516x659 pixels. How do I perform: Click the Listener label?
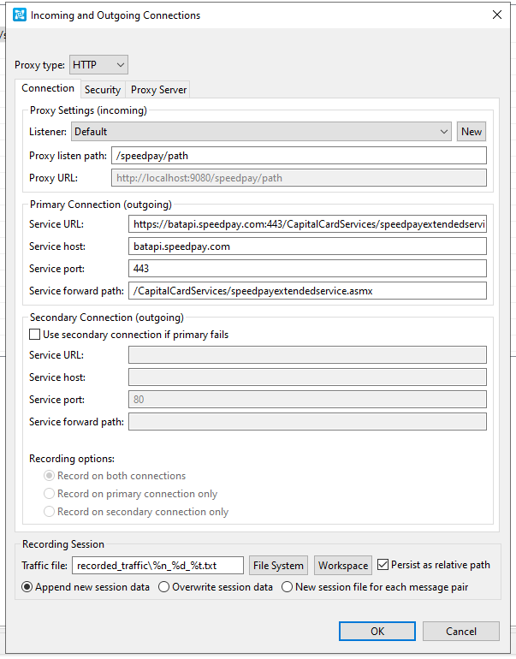click(x=48, y=132)
